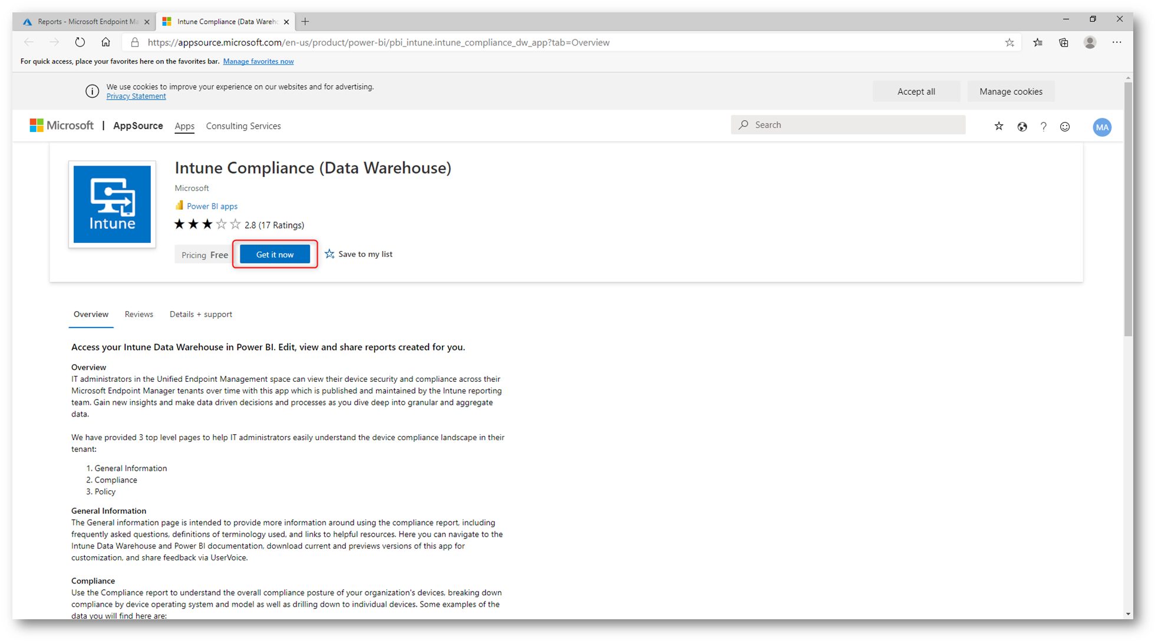This screenshot has height=644, width=1158.
Task: Close the Reports - Microsoft Endpoint Manager tab
Action: (147, 22)
